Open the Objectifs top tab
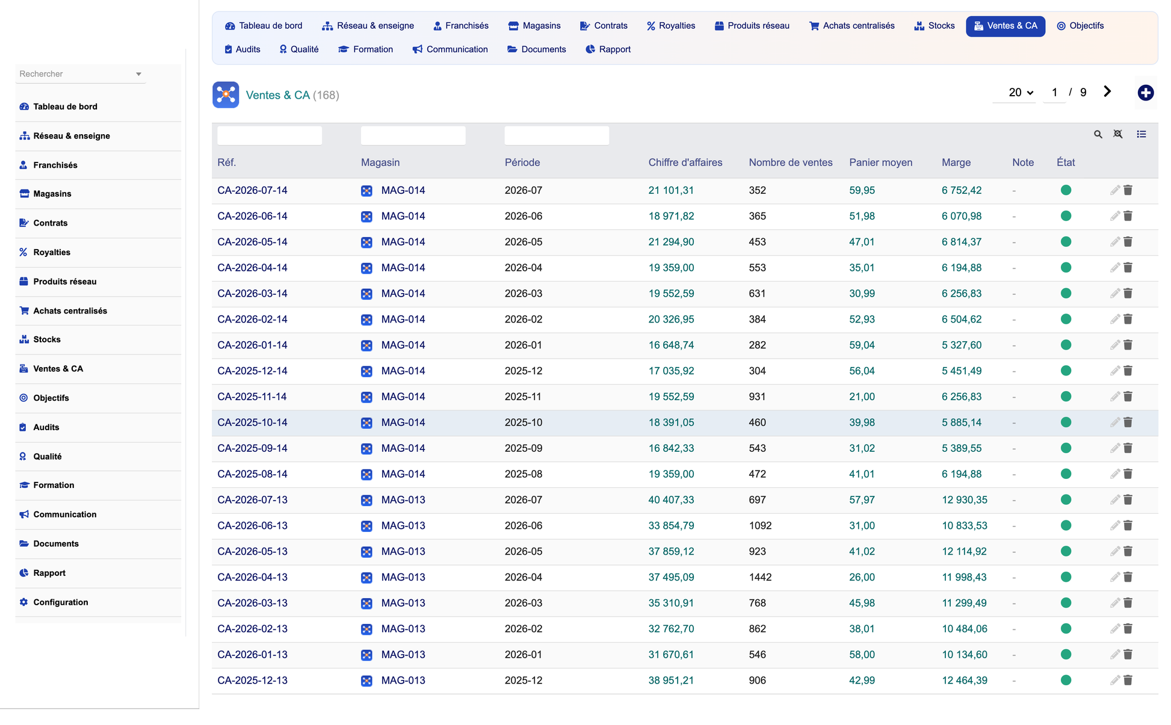 click(1080, 26)
